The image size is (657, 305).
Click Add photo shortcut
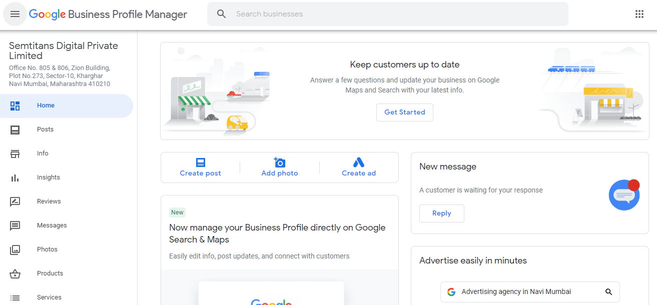point(280,167)
